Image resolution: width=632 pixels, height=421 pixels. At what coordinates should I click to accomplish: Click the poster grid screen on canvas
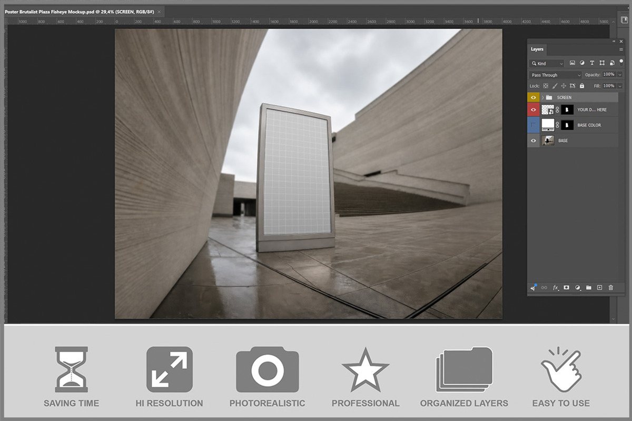pos(297,171)
